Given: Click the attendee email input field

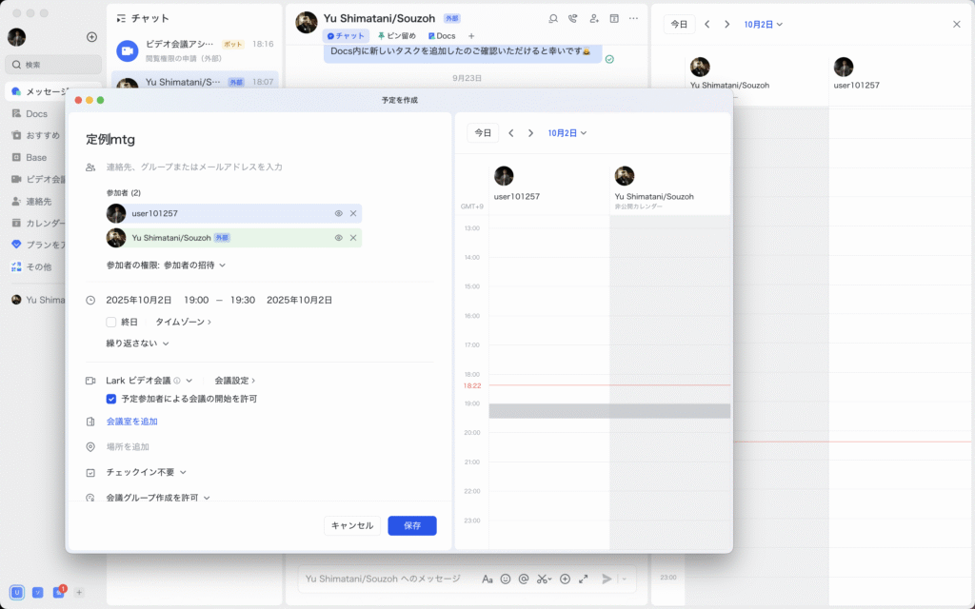Looking at the screenshot, I should click(x=267, y=167).
